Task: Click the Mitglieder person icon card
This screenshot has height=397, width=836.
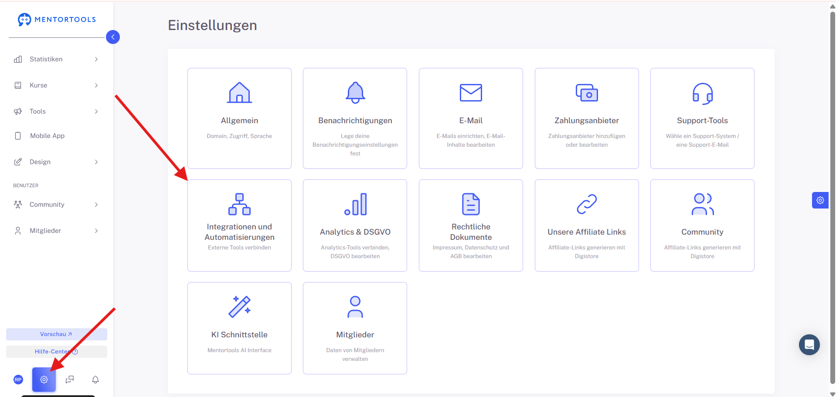Action: point(355,307)
